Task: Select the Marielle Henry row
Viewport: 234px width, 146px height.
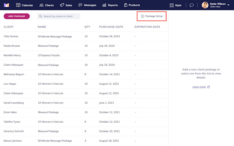Action: click(84, 55)
